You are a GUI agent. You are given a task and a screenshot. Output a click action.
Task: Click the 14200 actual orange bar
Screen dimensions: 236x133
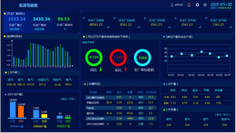(x=21, y=112)
